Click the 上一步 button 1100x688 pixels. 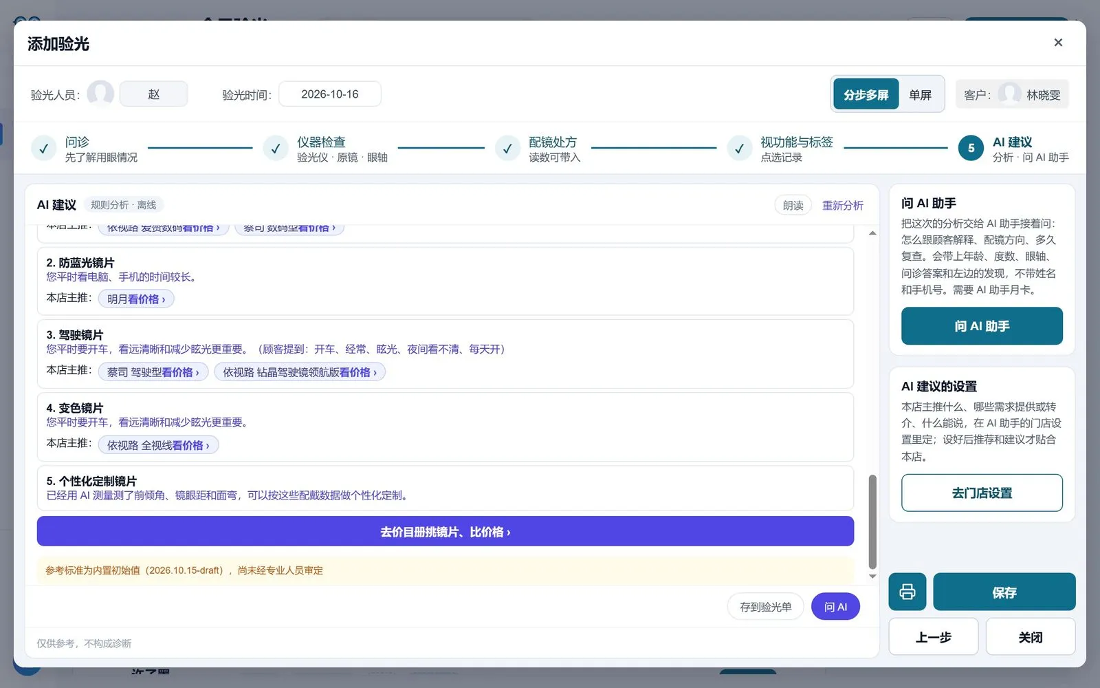933,636
